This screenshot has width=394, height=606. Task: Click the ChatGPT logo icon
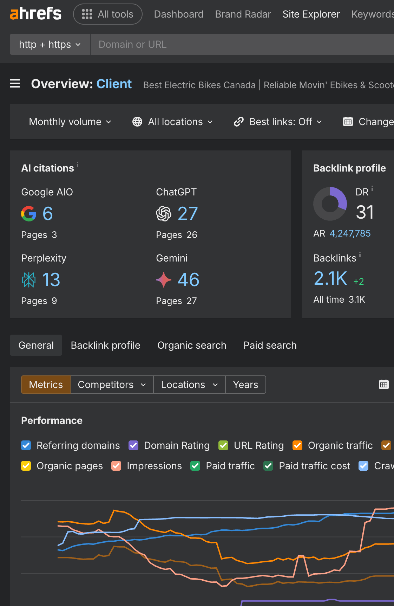tap(164, 213)
